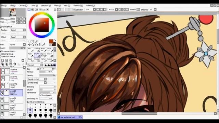Choose the Square Brush tool
This screenshot has height=123, width=219.
[x=43, y=55]
